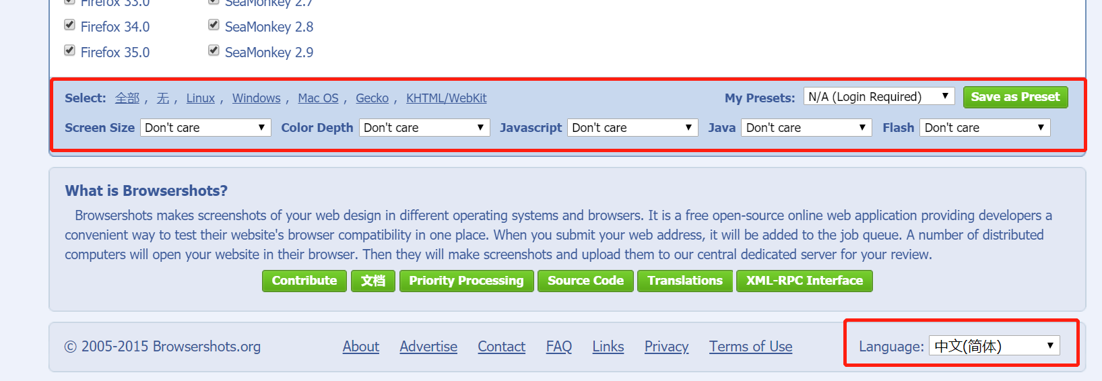The width and height of the screenshot is (1102, 381).
Task: Uncheck the Firefox 34.0 checkbox
Action: click(x=69, y=25)
